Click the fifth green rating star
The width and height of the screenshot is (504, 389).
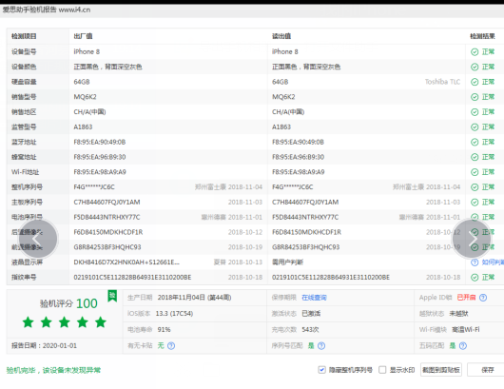point(101,321)
